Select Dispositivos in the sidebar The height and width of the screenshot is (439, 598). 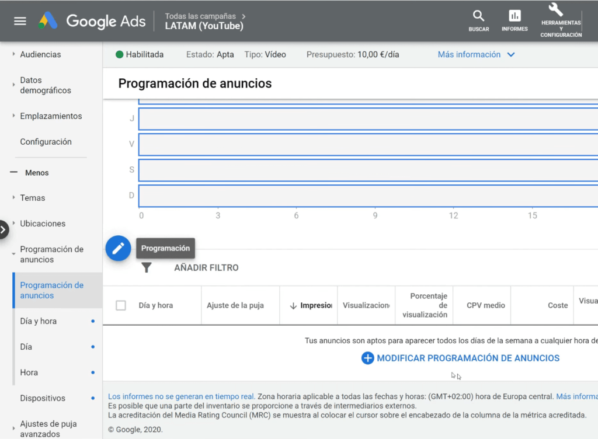44,398
